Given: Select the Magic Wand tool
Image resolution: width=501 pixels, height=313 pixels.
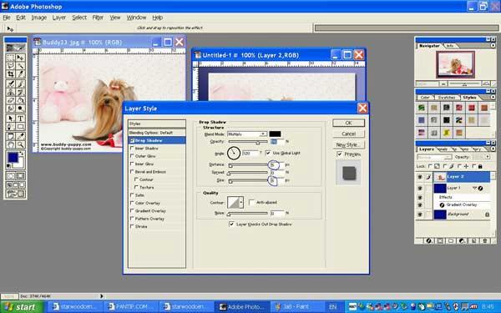Looking at the screenshot, I should tap(20, 66).
